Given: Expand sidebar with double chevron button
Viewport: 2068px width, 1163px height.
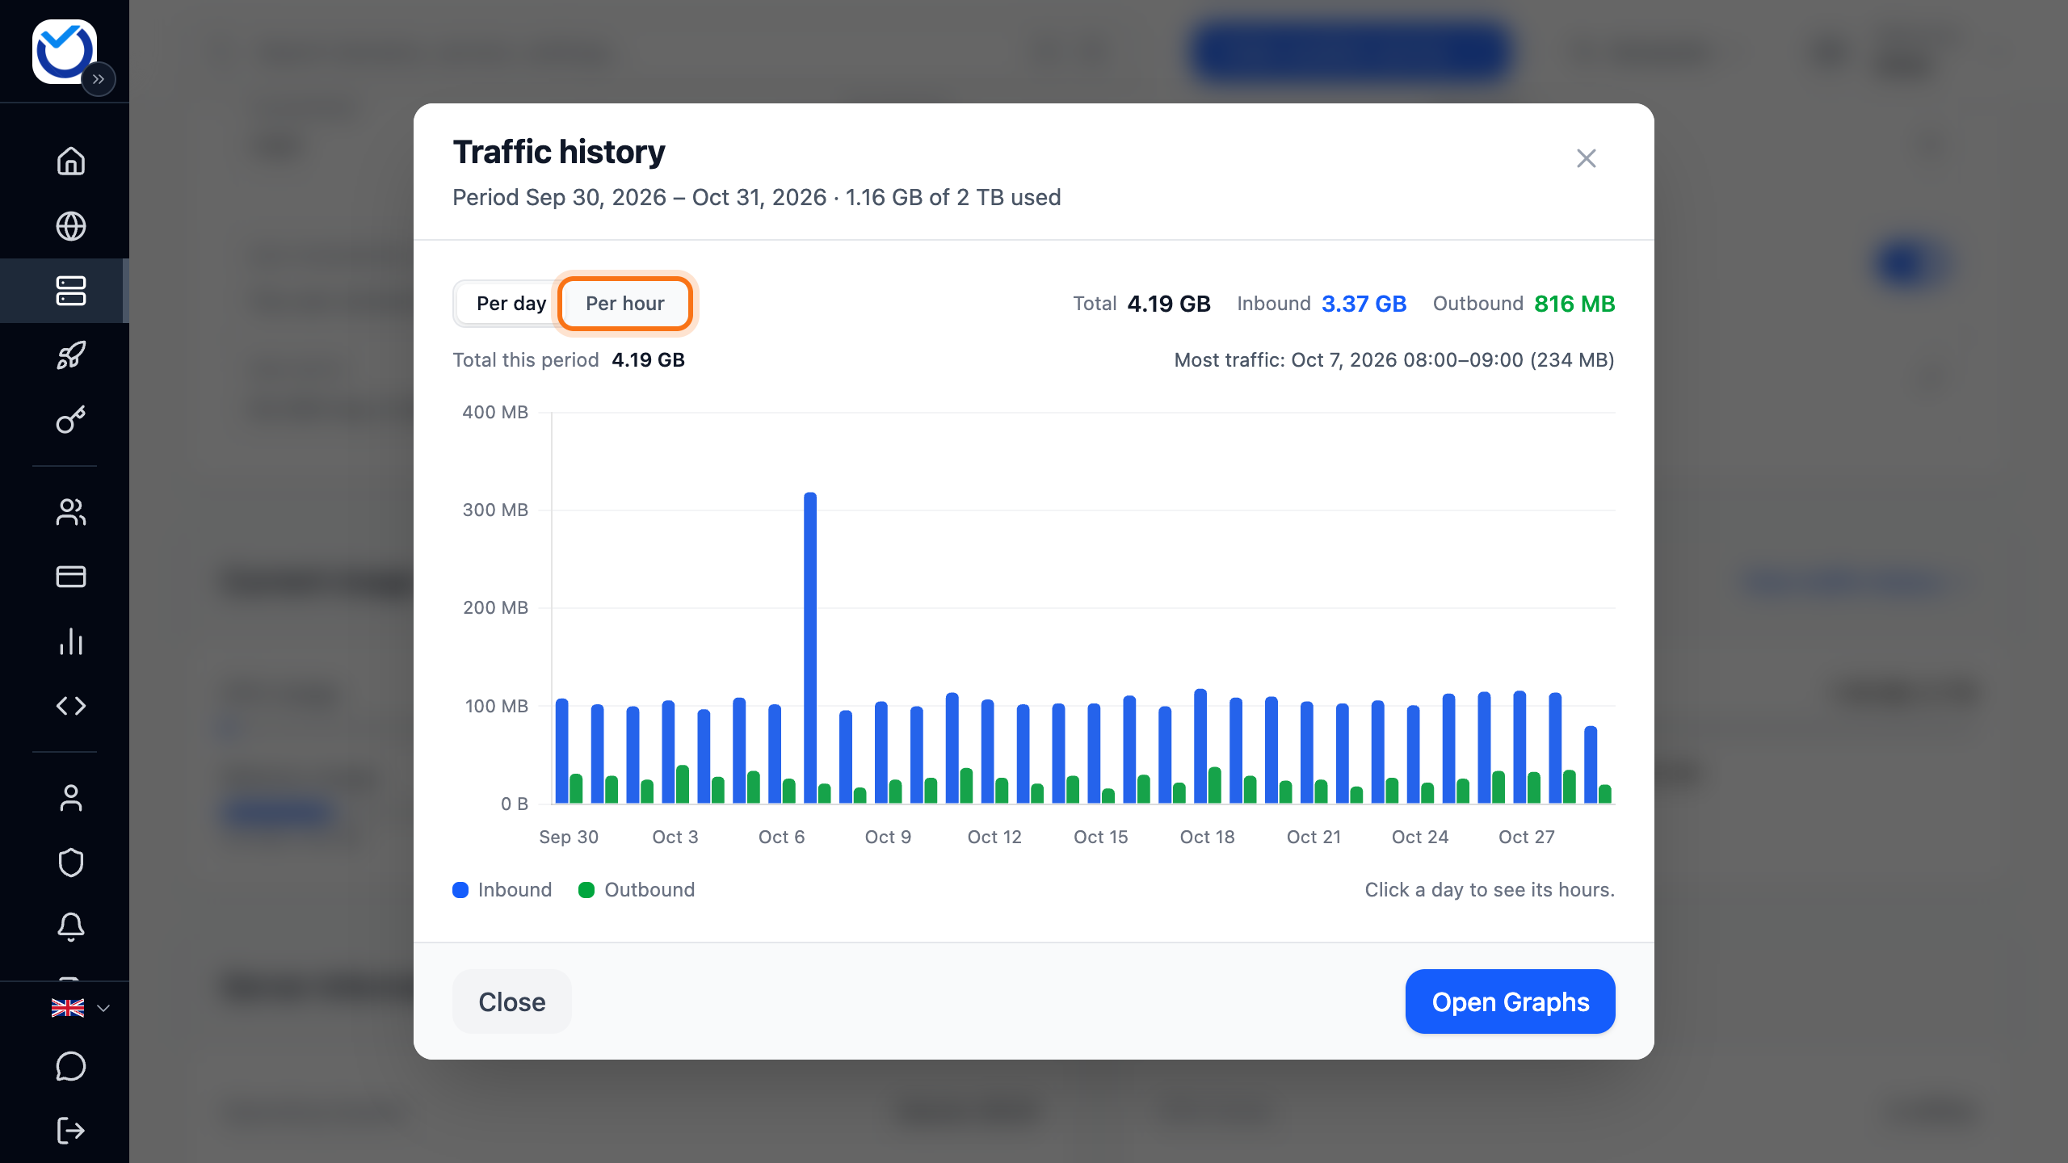Looking at the screenshot, I should (x=99, y=79).
